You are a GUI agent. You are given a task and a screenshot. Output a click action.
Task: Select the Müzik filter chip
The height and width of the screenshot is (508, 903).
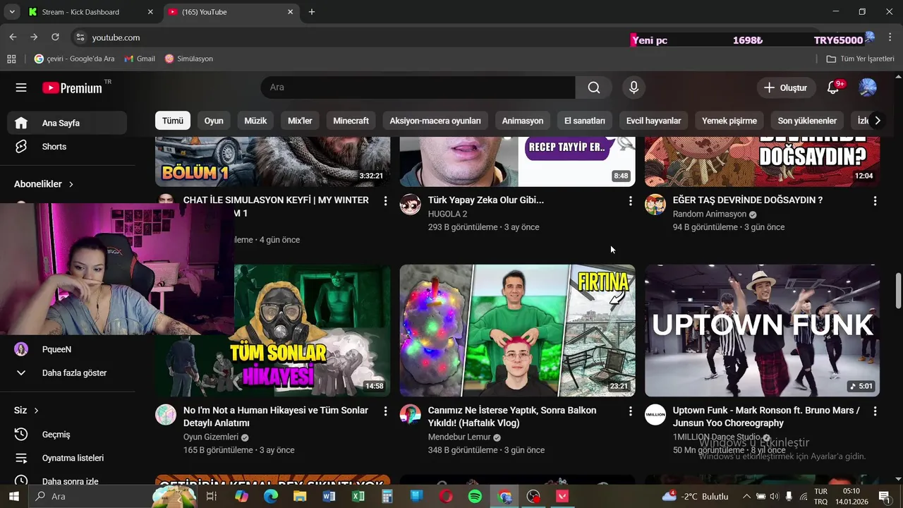(x=255, y=121)
